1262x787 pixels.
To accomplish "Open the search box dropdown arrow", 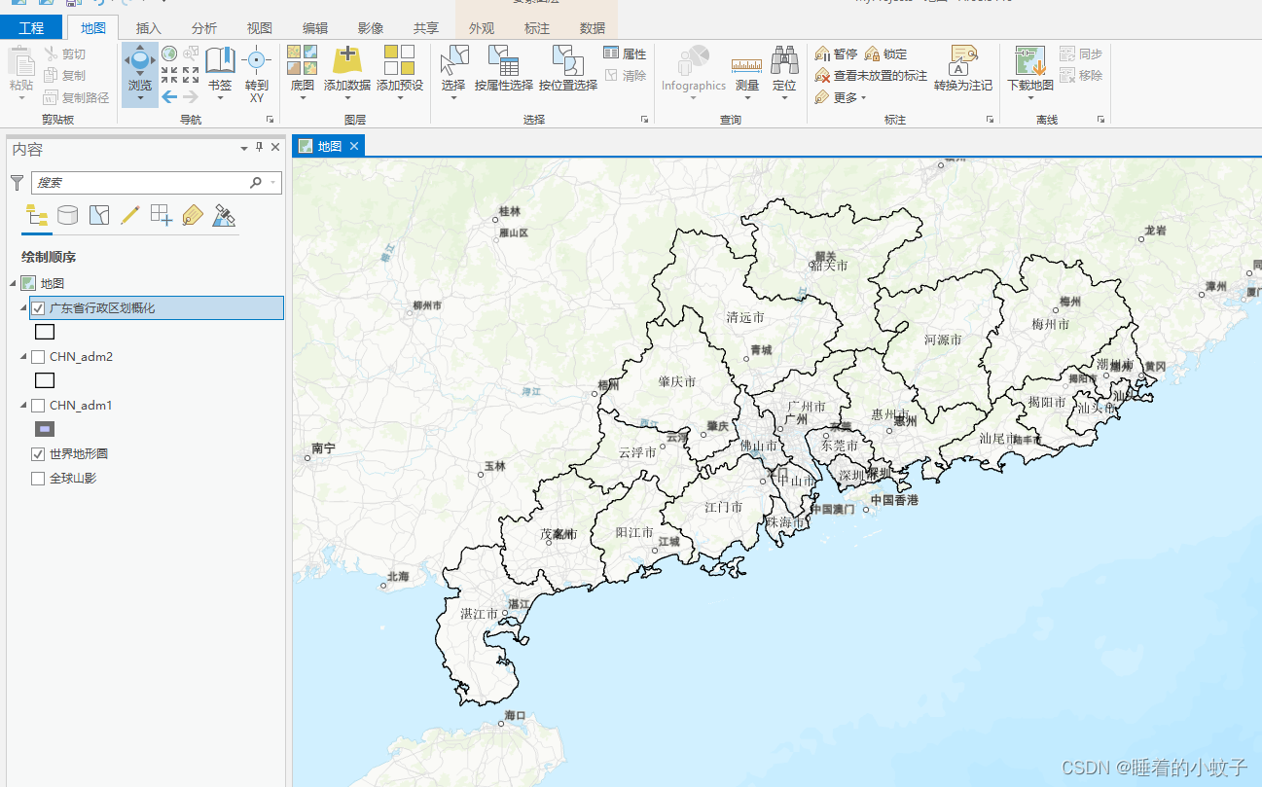I will pyautogui.click(x=273, y=182).
